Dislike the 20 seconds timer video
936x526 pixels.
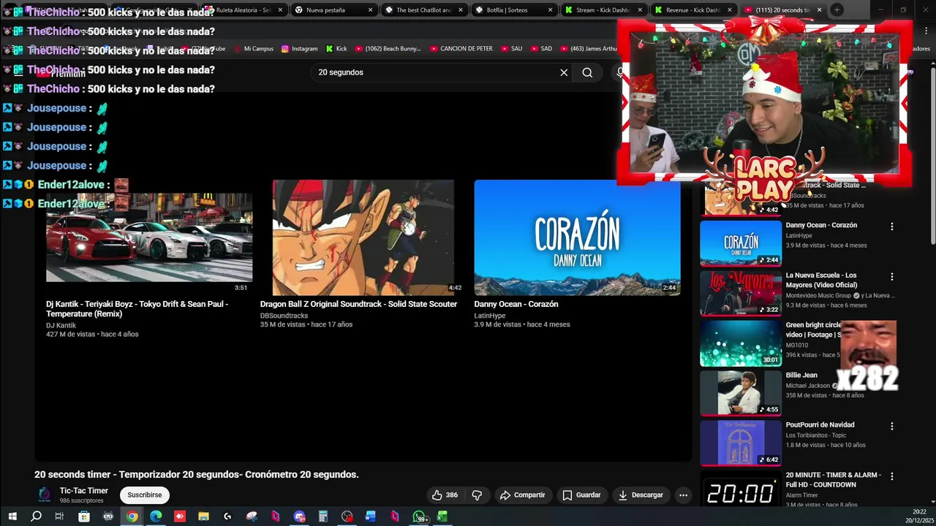click(477, 495)
